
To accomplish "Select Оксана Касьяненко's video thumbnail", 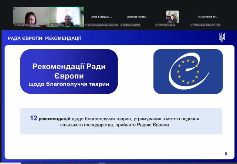I will (x=31, y=17).
